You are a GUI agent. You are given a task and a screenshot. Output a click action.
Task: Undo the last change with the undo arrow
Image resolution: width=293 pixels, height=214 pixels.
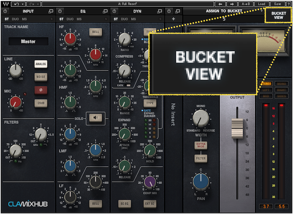pos(16,4)
